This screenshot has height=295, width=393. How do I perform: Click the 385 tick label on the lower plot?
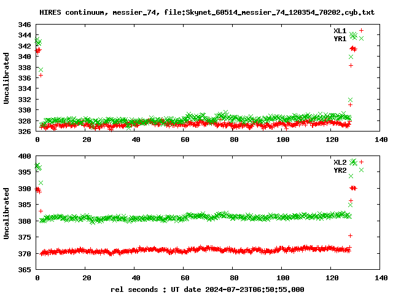tap(25, 205)
